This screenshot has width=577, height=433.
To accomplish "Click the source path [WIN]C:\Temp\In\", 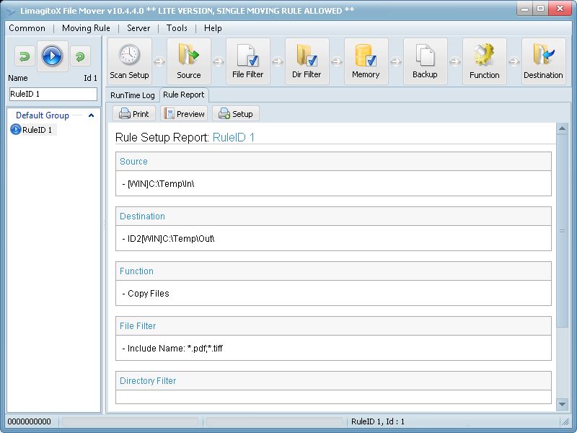I will (161, 183).
